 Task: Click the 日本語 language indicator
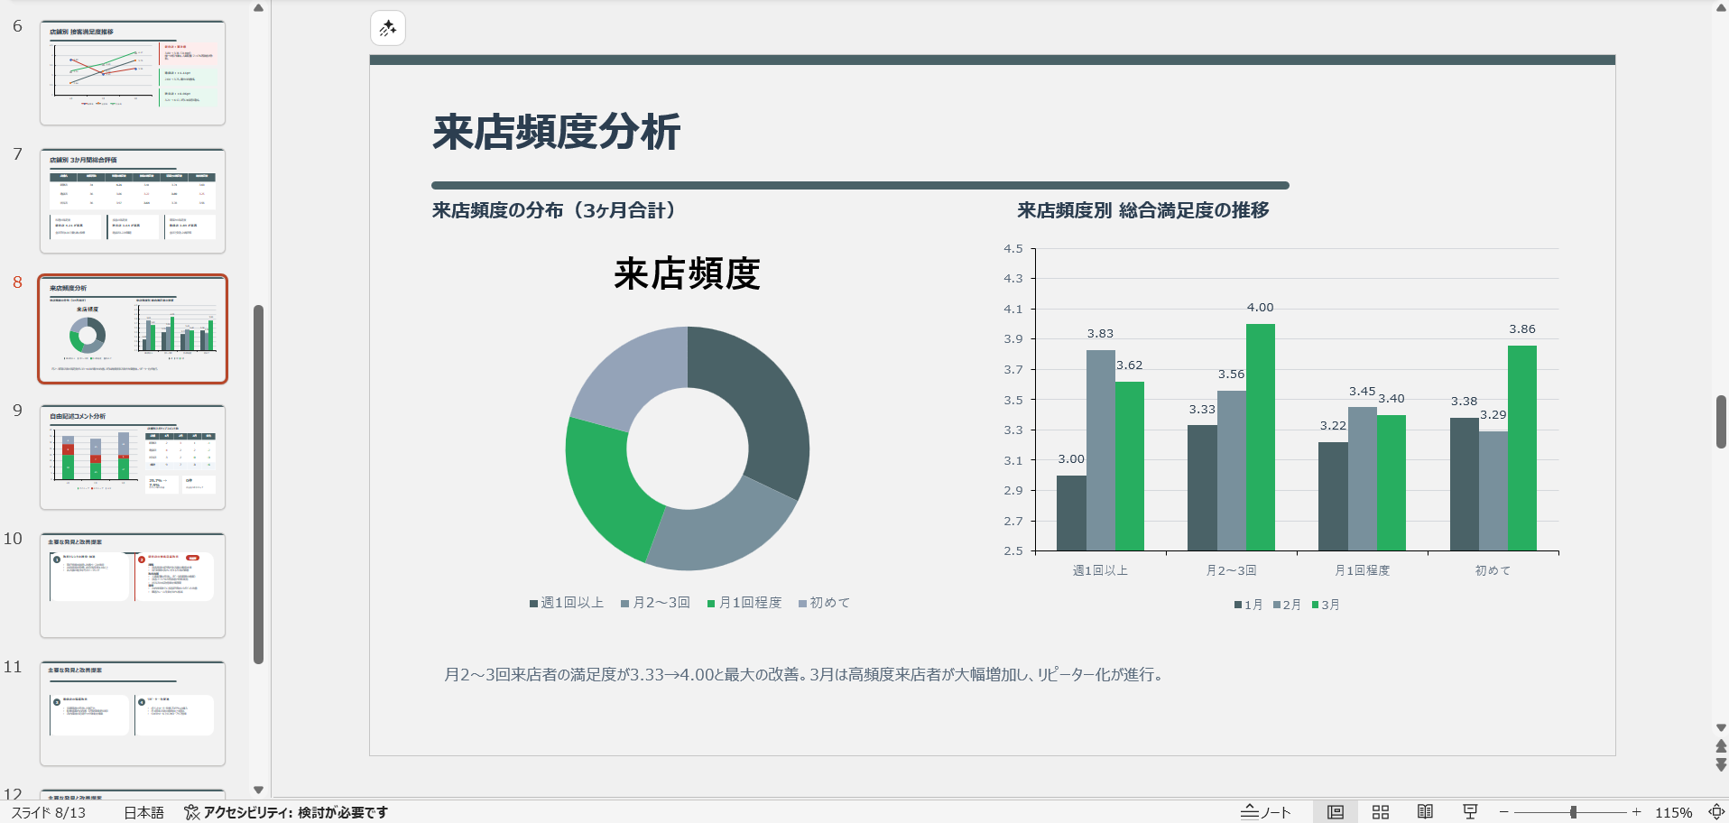143,812
